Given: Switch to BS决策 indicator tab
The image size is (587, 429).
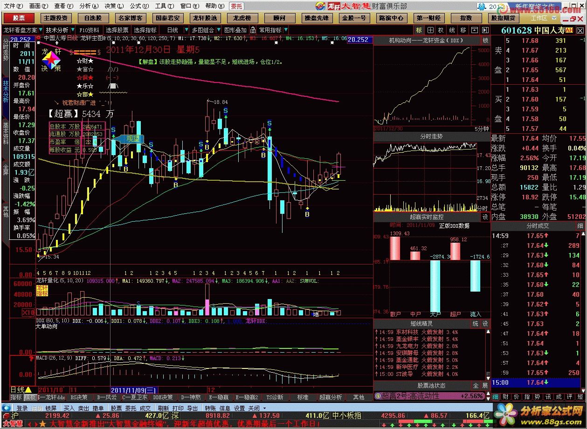Looking at the screenshot, I should (x=79, y=397).
